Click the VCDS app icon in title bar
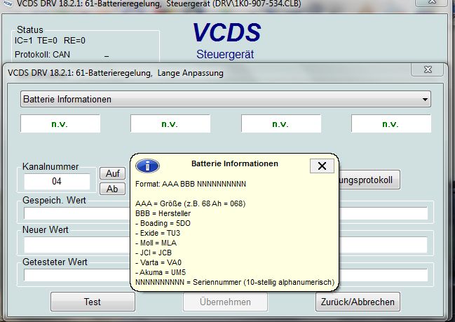Screen dimensions: 455x322 pyautogui.click(x=8, y=4)
